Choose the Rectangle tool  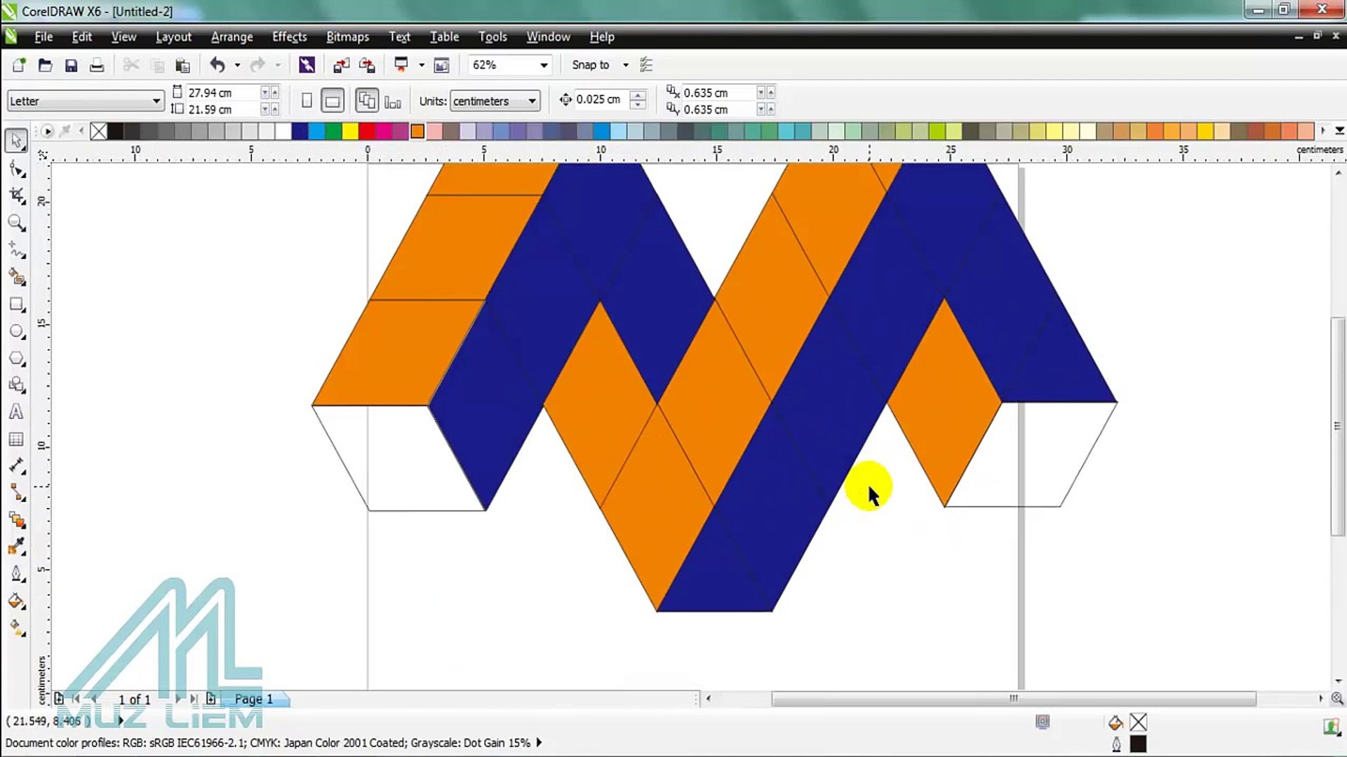coord(16,304)
